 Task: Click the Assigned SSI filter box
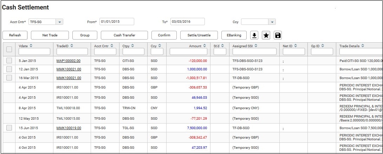254,51
